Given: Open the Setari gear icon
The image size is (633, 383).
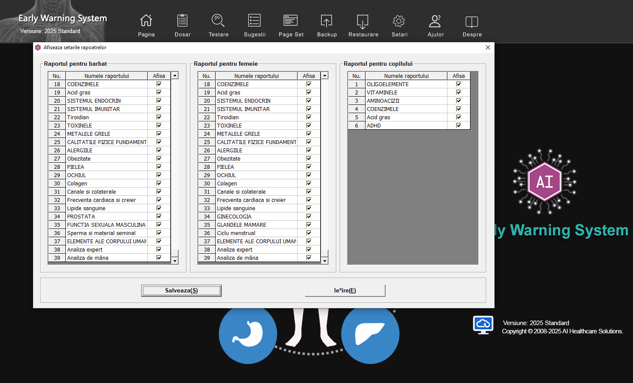Looking at the screenshot, I should 399,21.
